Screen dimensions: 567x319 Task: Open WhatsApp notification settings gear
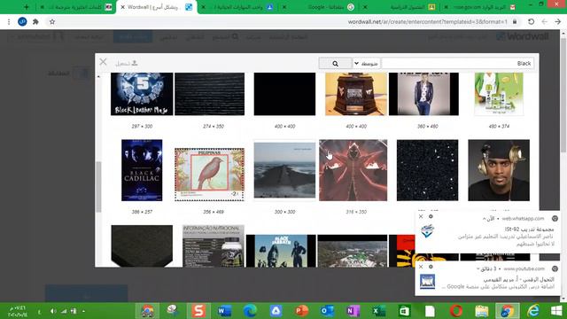pyautogui.click(x=431, y=216)
